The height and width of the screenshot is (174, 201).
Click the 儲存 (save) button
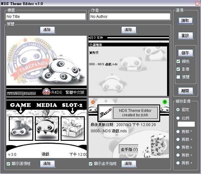coord(186,53)
